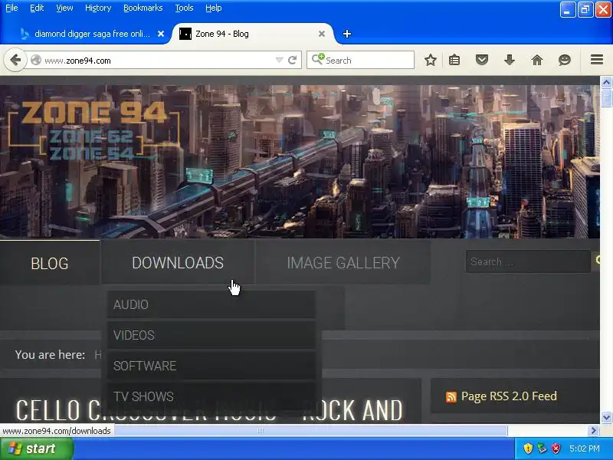
Task: Click the horizontal scrollbar thumb
Action: pyautogui.click(x=261, y=431)
